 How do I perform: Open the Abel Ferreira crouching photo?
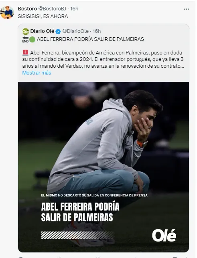click(x=104, y=167)
